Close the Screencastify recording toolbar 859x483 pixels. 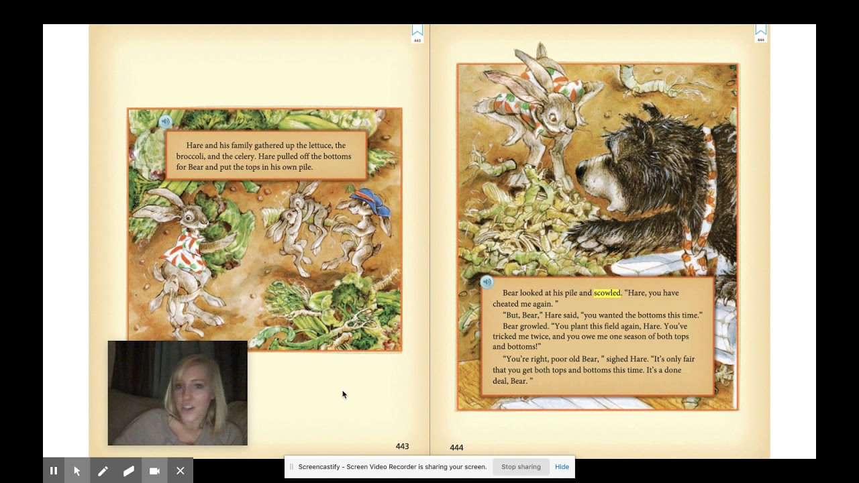click(181, 471)
